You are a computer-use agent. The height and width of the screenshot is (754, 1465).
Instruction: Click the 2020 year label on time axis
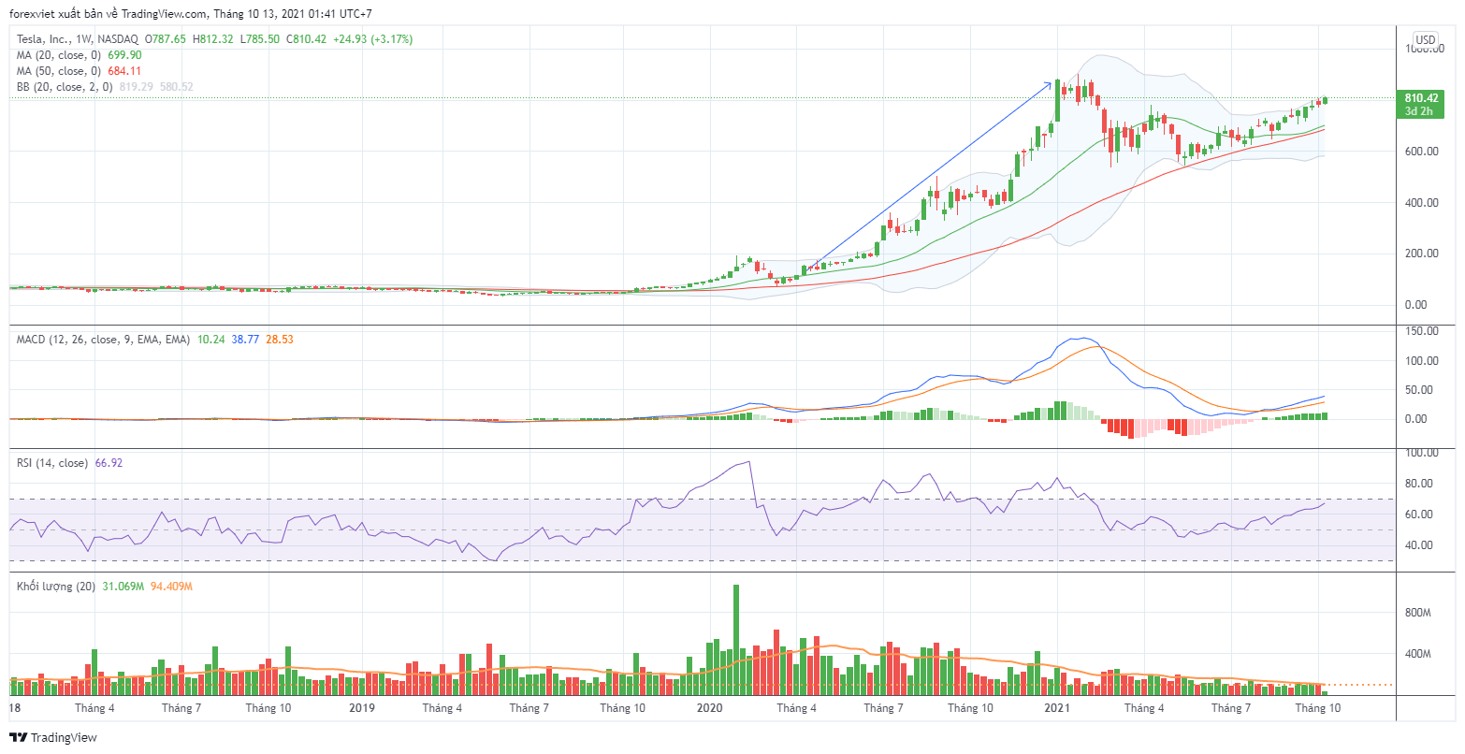tap(710, 708)
